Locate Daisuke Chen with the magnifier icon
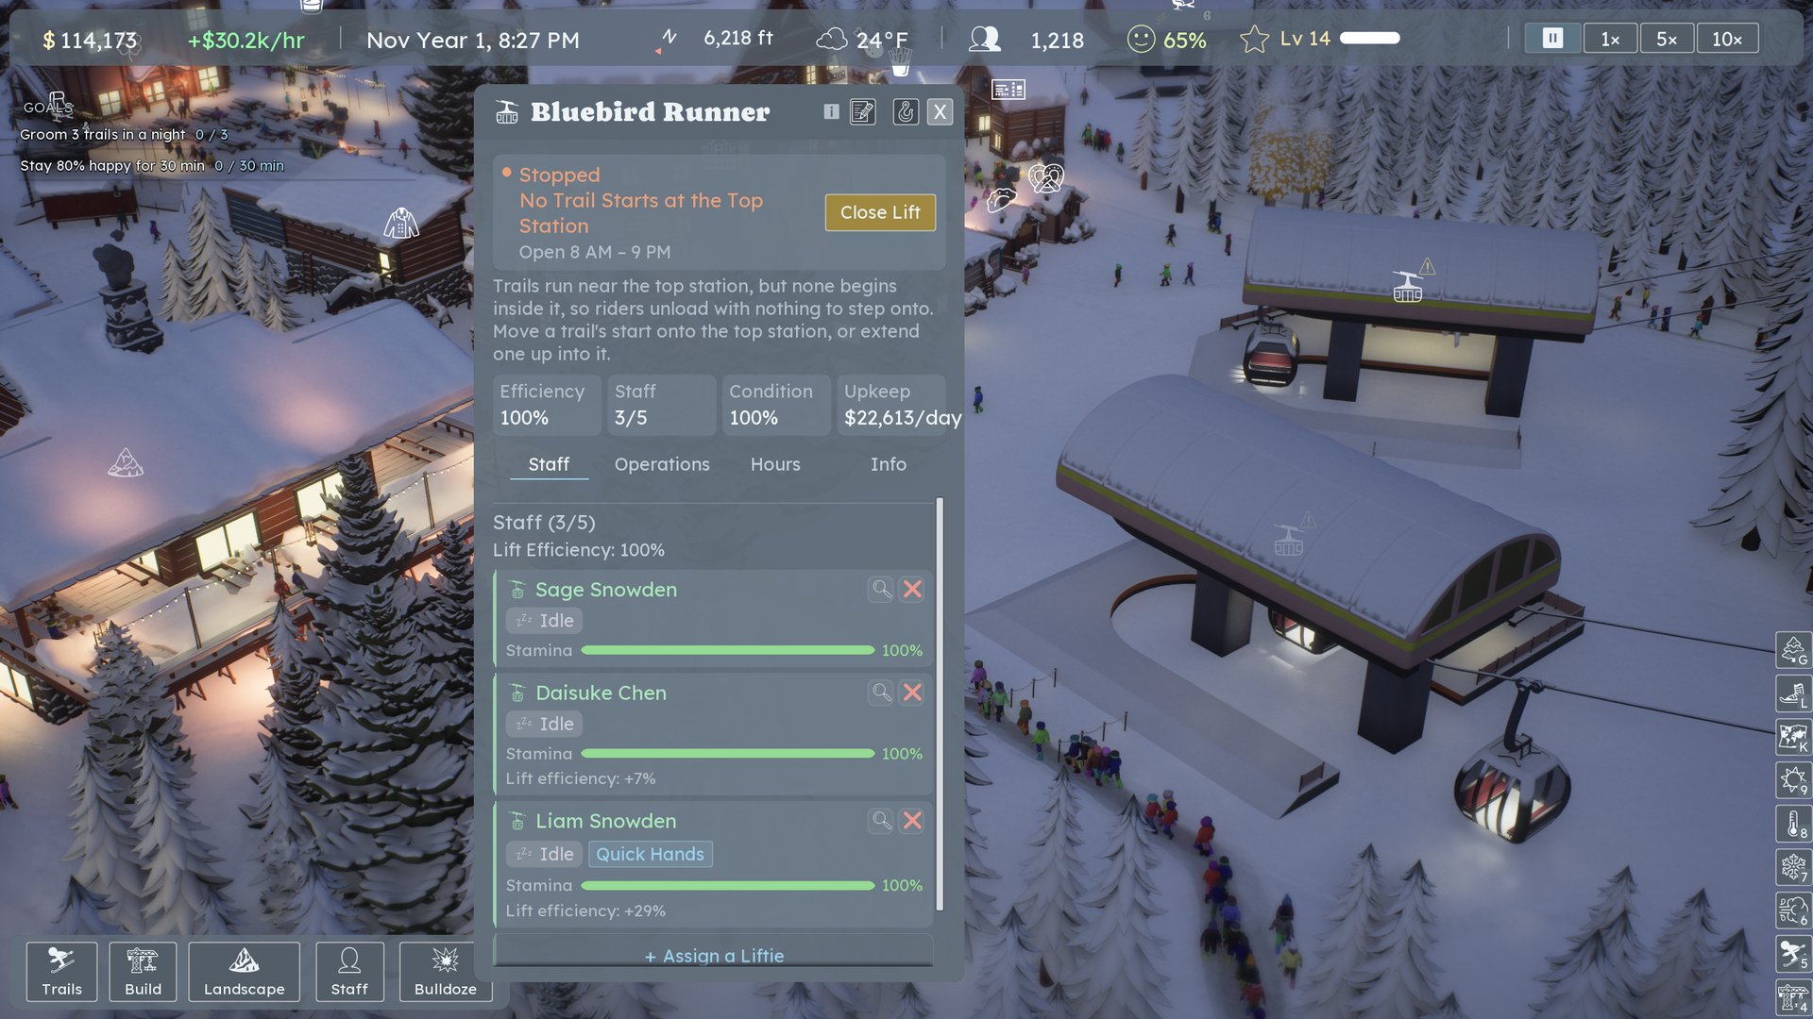 pyautogui.click(x=881, y=693)
